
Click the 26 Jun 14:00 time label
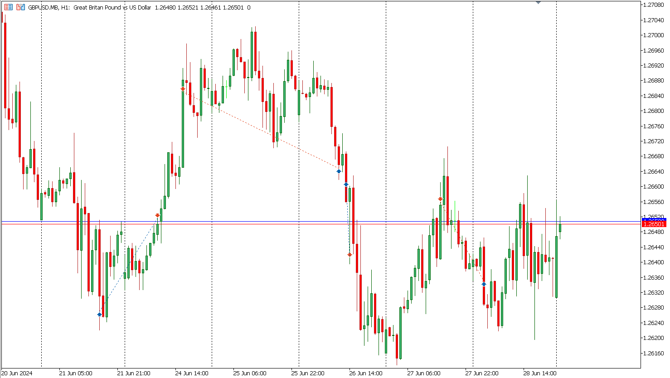coord(366,373)
